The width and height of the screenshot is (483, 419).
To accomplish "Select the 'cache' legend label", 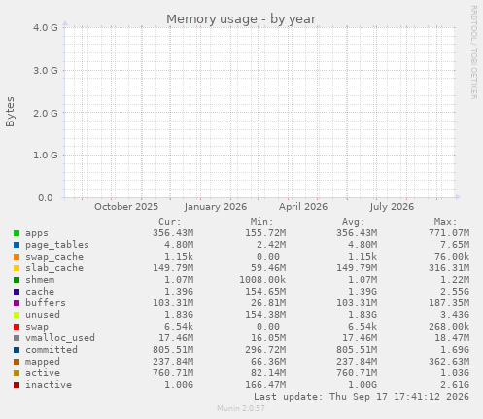I will click(40, 292).
